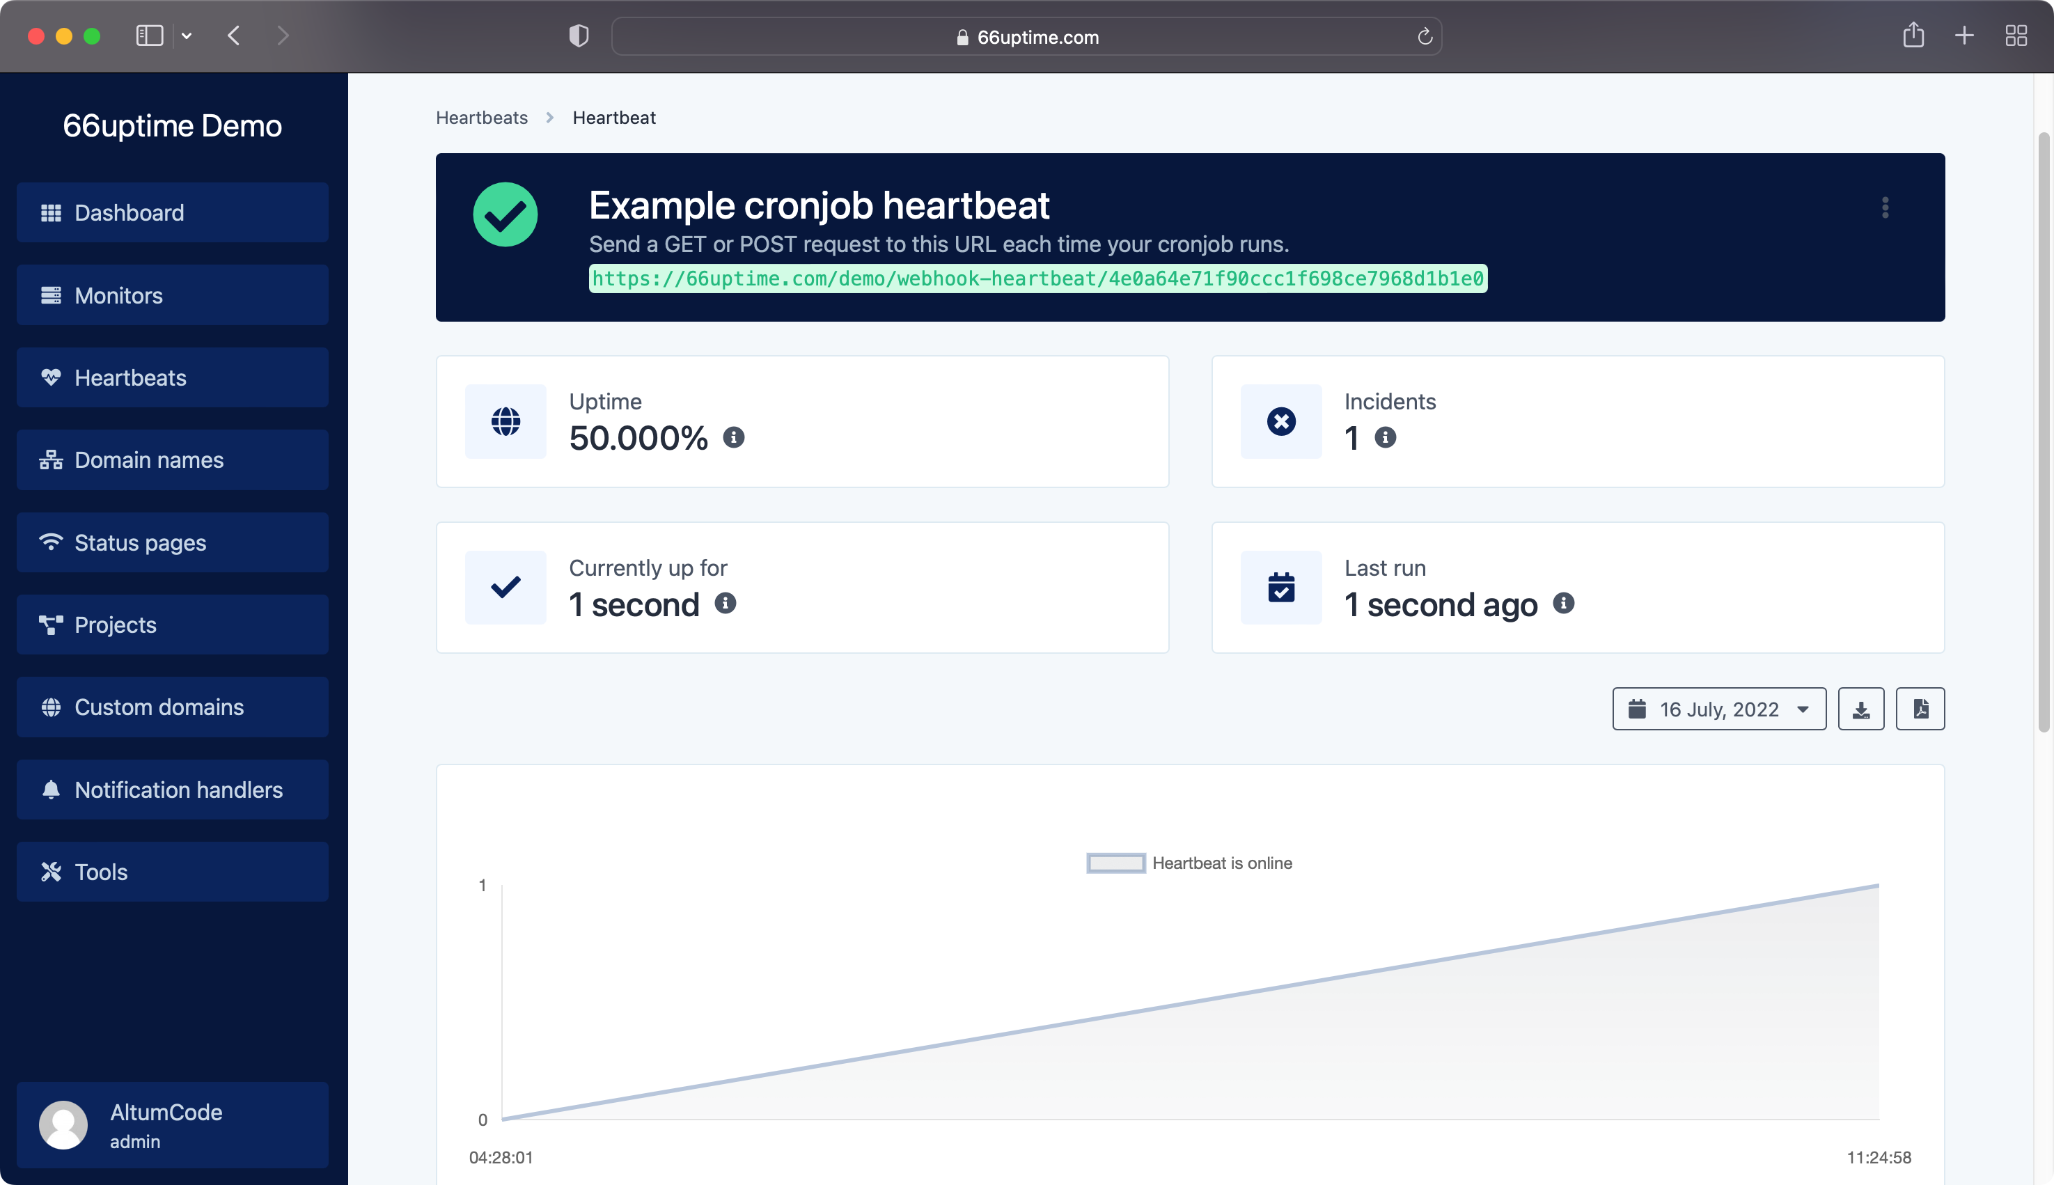Open the Tools sidebar item
Image resolution: width=2054 pixels, height=1185 pixels.
173,872
